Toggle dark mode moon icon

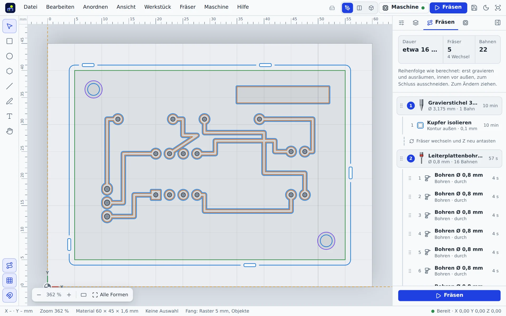(x=486, y=8)
